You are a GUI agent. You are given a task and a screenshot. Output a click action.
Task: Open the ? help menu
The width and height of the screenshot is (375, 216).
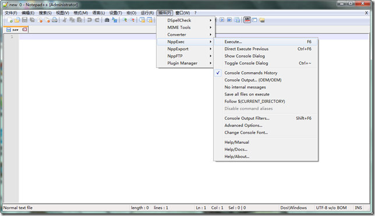(195, 13)
